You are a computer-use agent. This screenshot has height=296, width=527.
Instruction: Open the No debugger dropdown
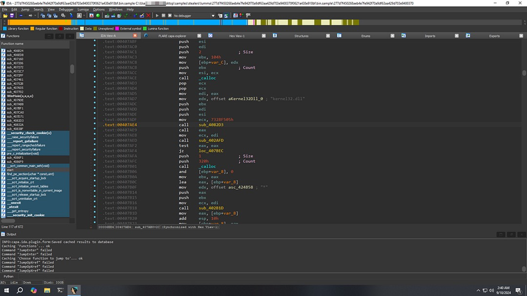click(x=213, y=16)
